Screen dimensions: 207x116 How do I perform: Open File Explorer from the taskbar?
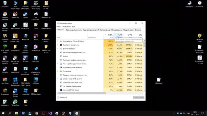(x=16, y=113)
